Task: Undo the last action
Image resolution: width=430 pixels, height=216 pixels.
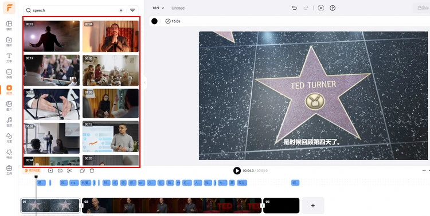Action: pyautogui.click(x=294, y=8)
